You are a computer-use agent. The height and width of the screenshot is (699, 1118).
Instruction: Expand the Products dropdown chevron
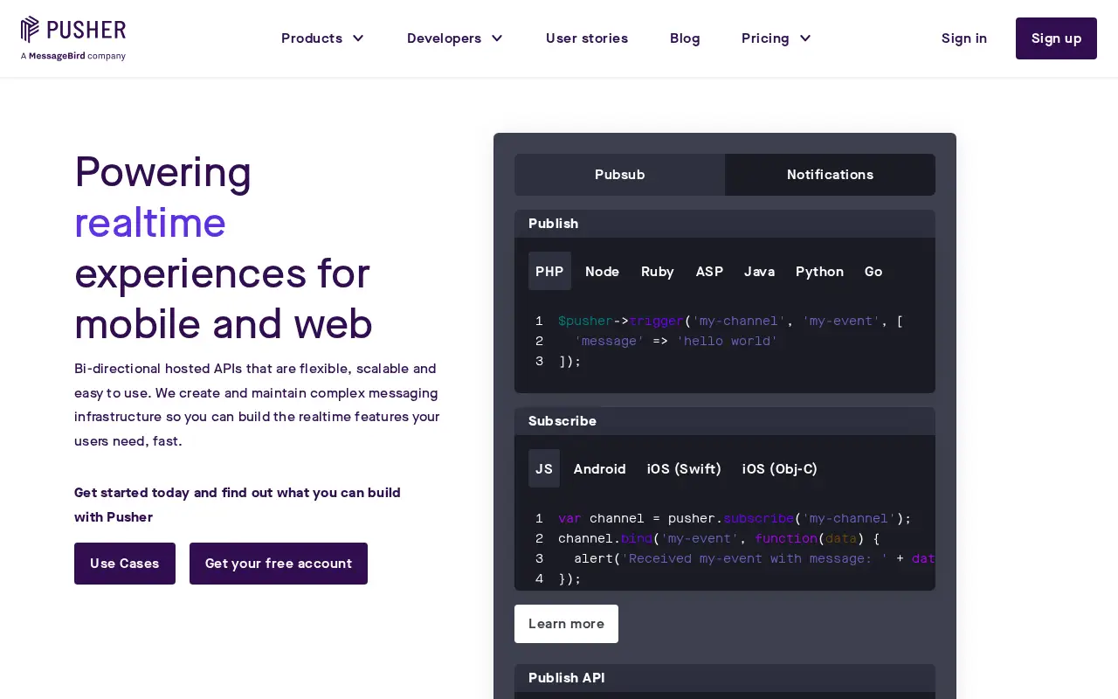click(x=358, y=38)
